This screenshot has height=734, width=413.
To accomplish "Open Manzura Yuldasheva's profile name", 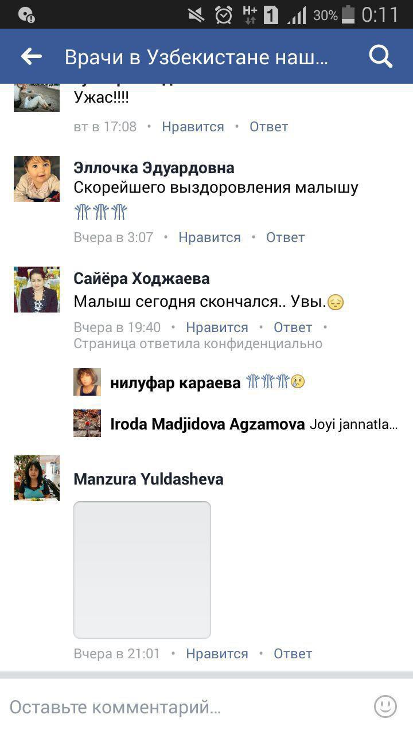I will pos(149,479).
